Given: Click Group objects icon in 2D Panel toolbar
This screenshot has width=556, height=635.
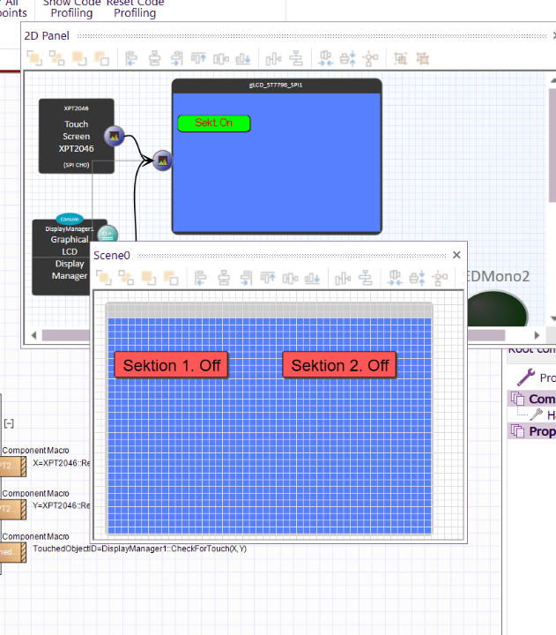Looking at the screenshot, I should 401,59.
